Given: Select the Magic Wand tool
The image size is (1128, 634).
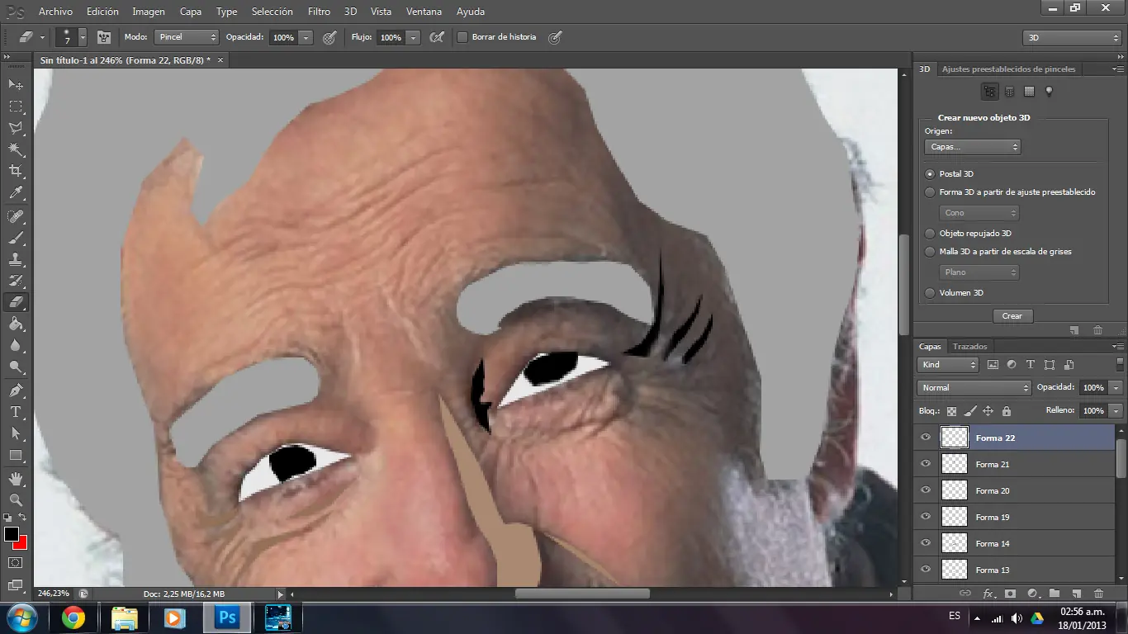Looking at the screenshot, I should pyautogui.click(x=16, y=149).
